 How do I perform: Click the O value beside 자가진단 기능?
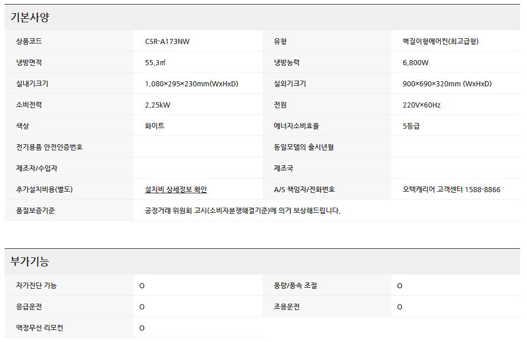click(x=142, y=286)
